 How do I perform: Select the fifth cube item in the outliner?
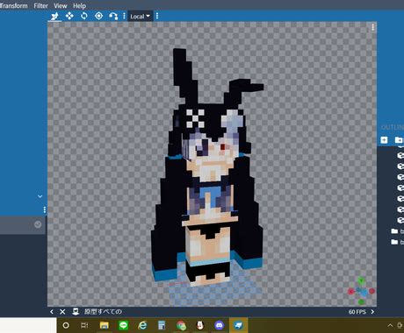click(400, 198)
